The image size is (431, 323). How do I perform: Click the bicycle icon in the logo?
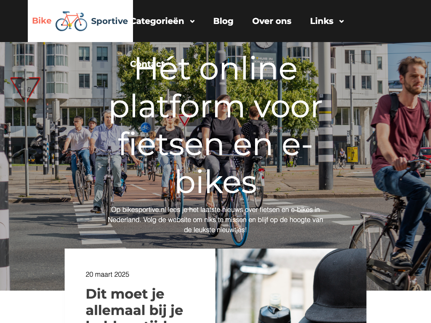tap(71, 21)
